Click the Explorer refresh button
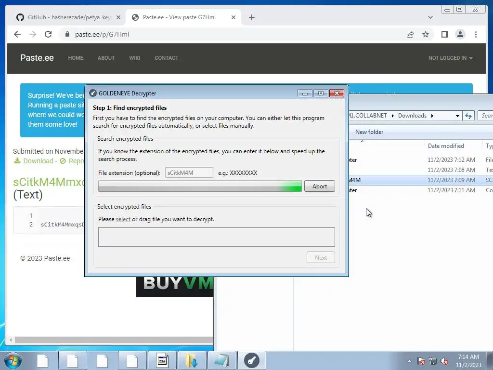The width and height of the screenshot is (493, 370). coord(468,116)
